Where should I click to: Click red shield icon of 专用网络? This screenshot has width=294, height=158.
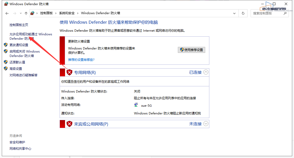69,72
